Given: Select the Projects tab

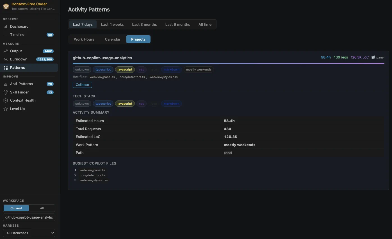Looking at the screenshot, I should click(138, 39).
